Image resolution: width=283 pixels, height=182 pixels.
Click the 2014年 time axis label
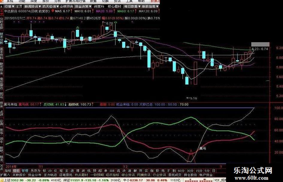click(x=11, y=166)
